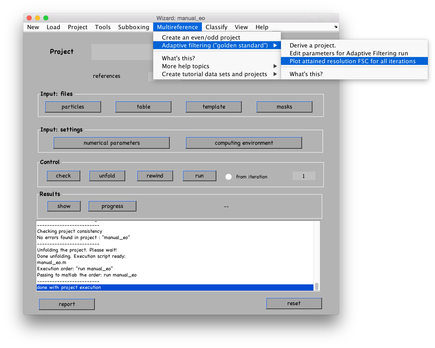Click the numerical parameters button
This screenshot has width=435, height=348.
[x=112, y=143]
